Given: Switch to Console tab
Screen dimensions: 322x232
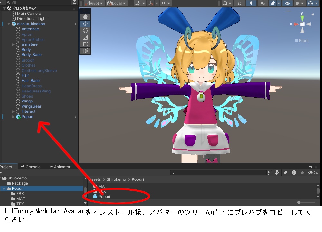Looking at the screenshot, I should click(31, 167).
